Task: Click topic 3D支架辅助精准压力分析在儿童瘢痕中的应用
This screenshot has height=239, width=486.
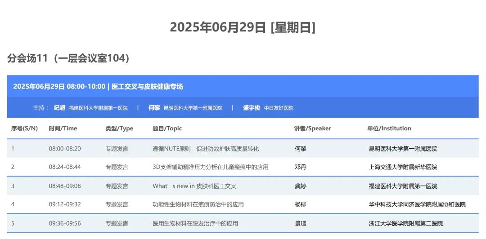Action: coord(211,167)
